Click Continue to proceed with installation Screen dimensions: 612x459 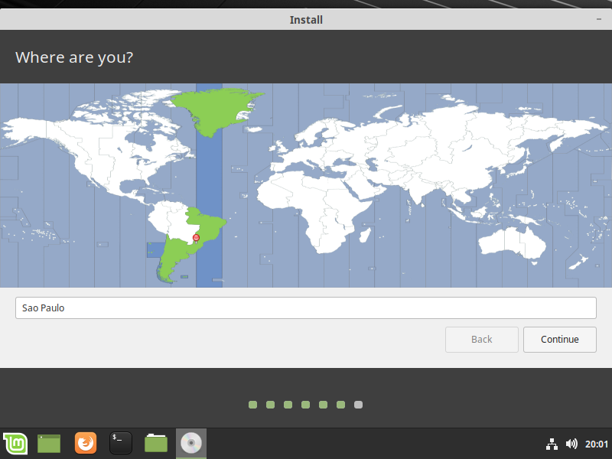pos(560,340)
